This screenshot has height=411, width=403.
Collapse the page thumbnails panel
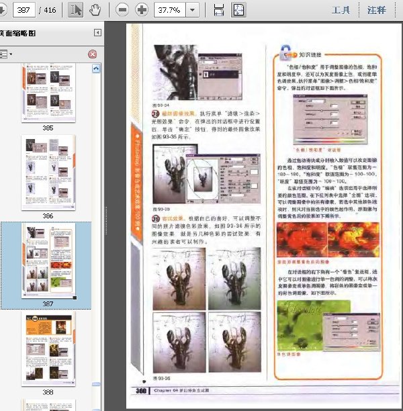click(97, 32)
